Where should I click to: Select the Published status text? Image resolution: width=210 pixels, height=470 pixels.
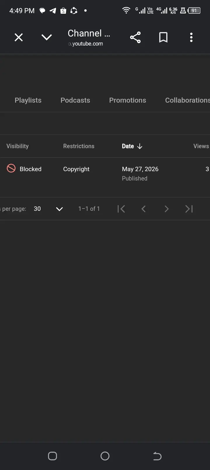pos(135,178)
